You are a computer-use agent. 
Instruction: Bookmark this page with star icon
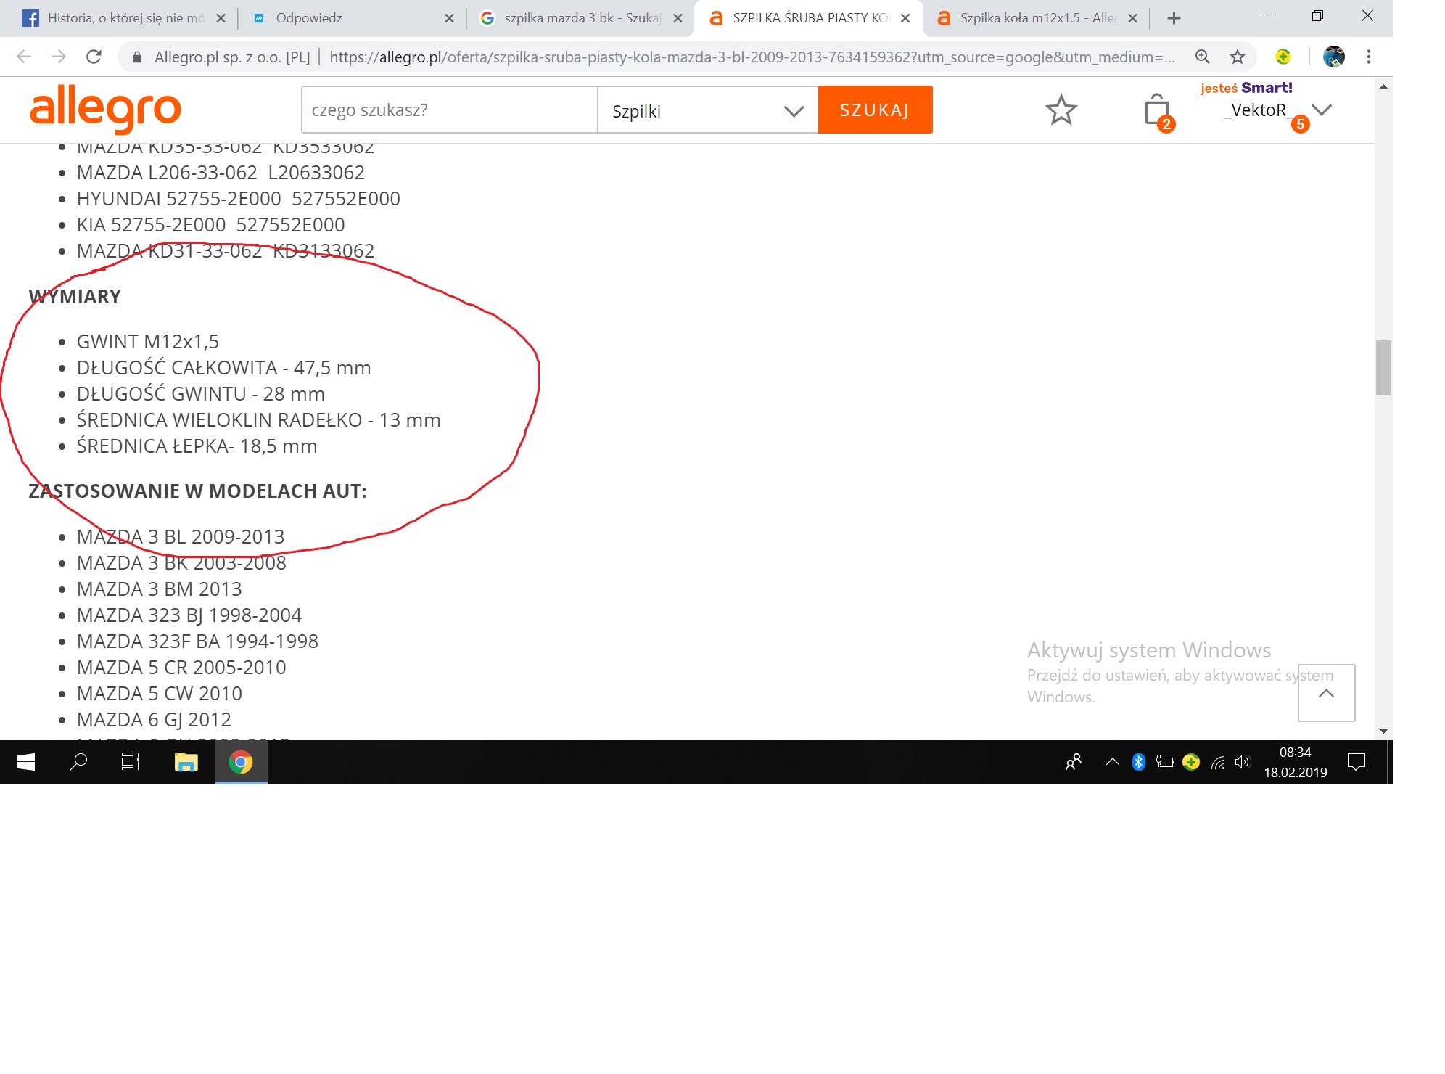tap(1238, 57)
